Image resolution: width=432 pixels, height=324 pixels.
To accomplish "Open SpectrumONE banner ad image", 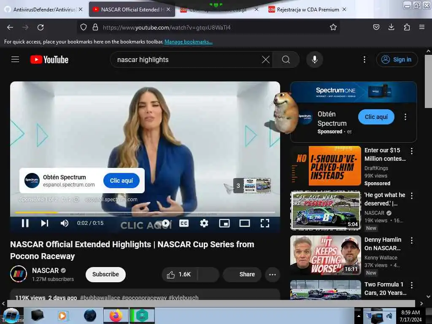I will point(354,92).
